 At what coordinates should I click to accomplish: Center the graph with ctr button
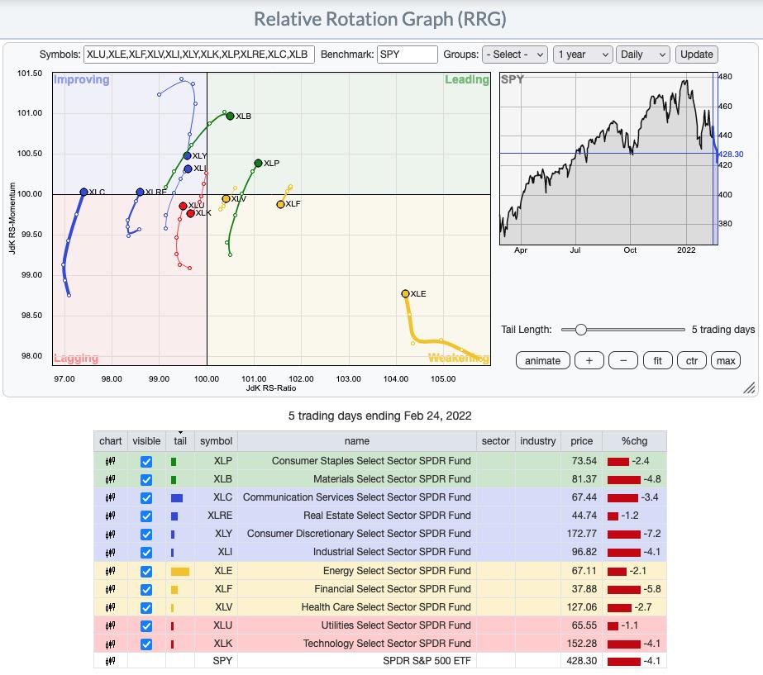click(x=691, y=361)
